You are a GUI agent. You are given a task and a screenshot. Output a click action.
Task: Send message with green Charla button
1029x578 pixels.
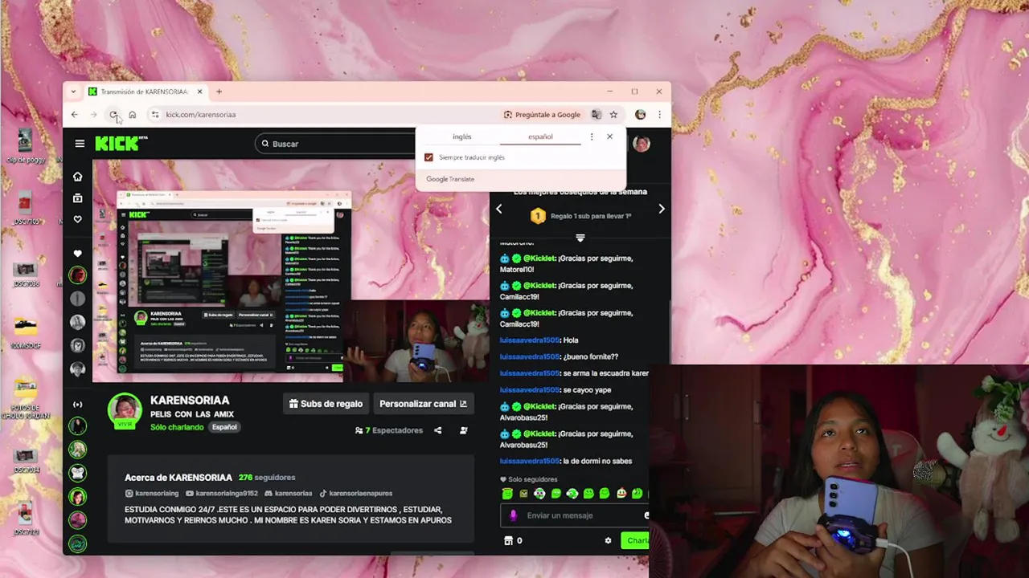[634, 541]
